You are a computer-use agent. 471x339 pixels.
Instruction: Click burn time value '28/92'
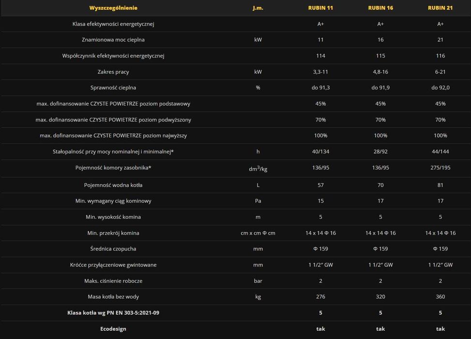pos(380,152)
